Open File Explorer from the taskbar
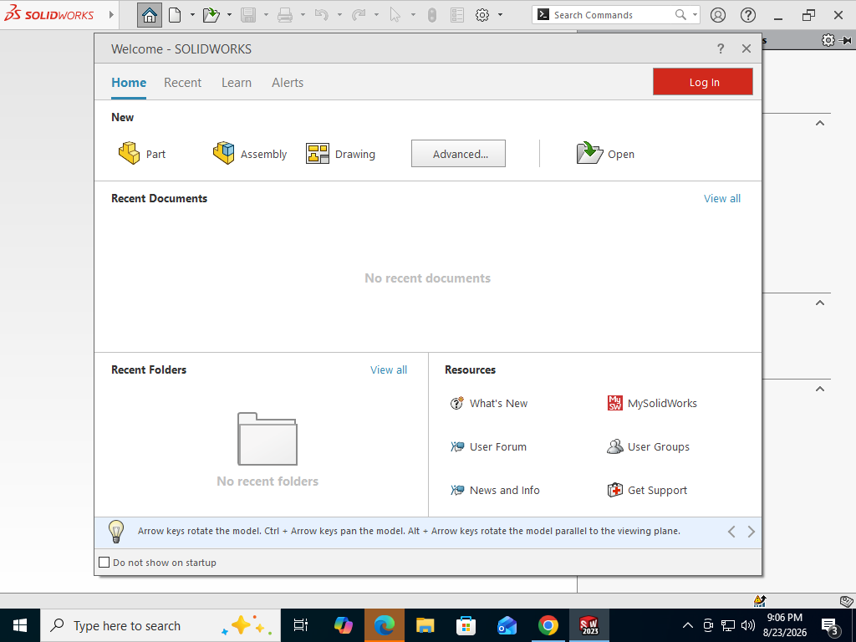This screenshot has height=642, width=856. (425, 625)
